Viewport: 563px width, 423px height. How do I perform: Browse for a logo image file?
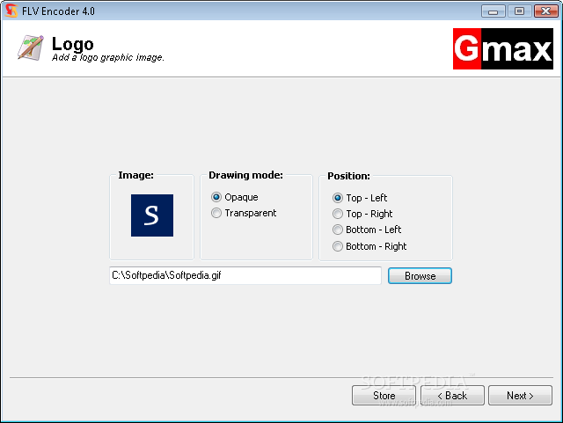coord(420,276)
